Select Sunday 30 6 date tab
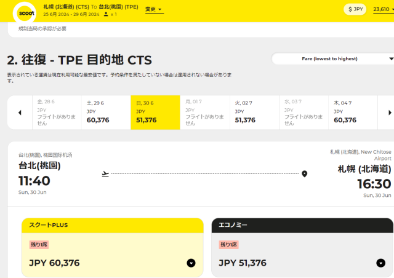The width and height of the screenshot is (394, 278). (155, 112)
